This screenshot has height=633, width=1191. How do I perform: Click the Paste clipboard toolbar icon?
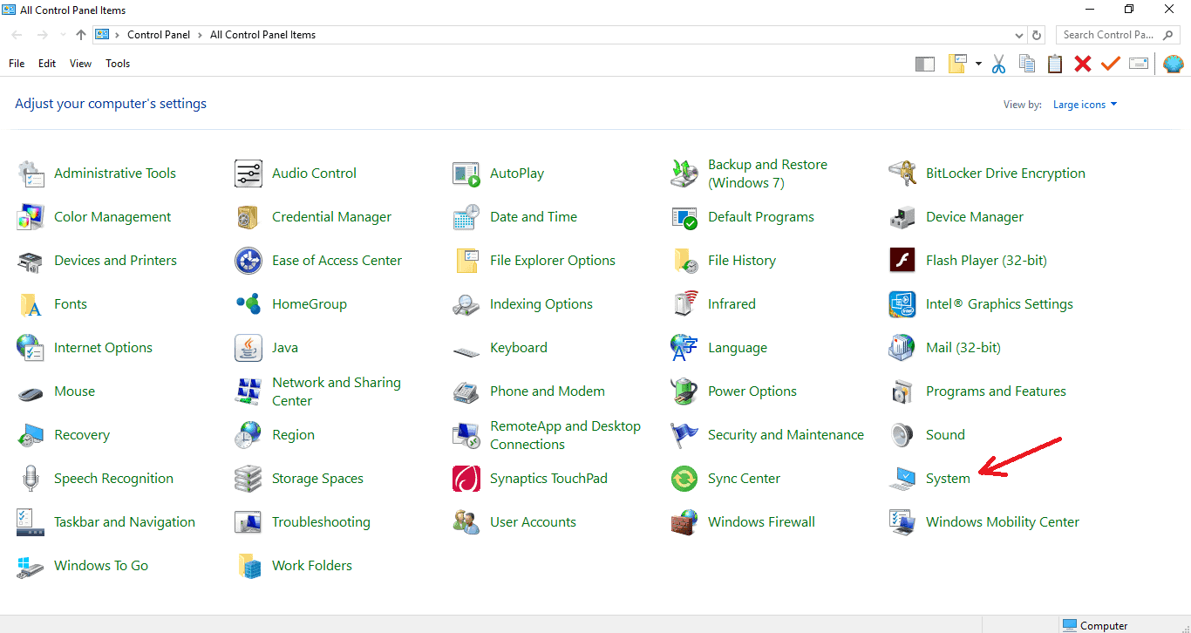(1055, 64)
